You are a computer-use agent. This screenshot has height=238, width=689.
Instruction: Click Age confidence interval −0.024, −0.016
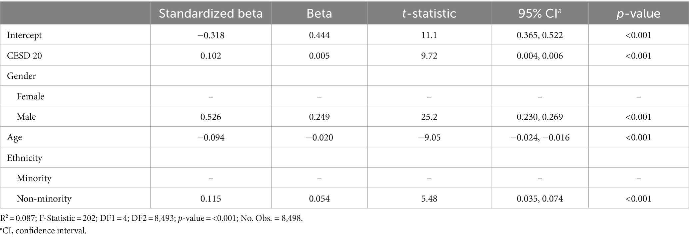540,138
